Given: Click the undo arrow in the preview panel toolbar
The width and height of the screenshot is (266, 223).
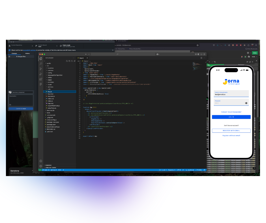Looking at the screenshot, I should coord(215,62).
